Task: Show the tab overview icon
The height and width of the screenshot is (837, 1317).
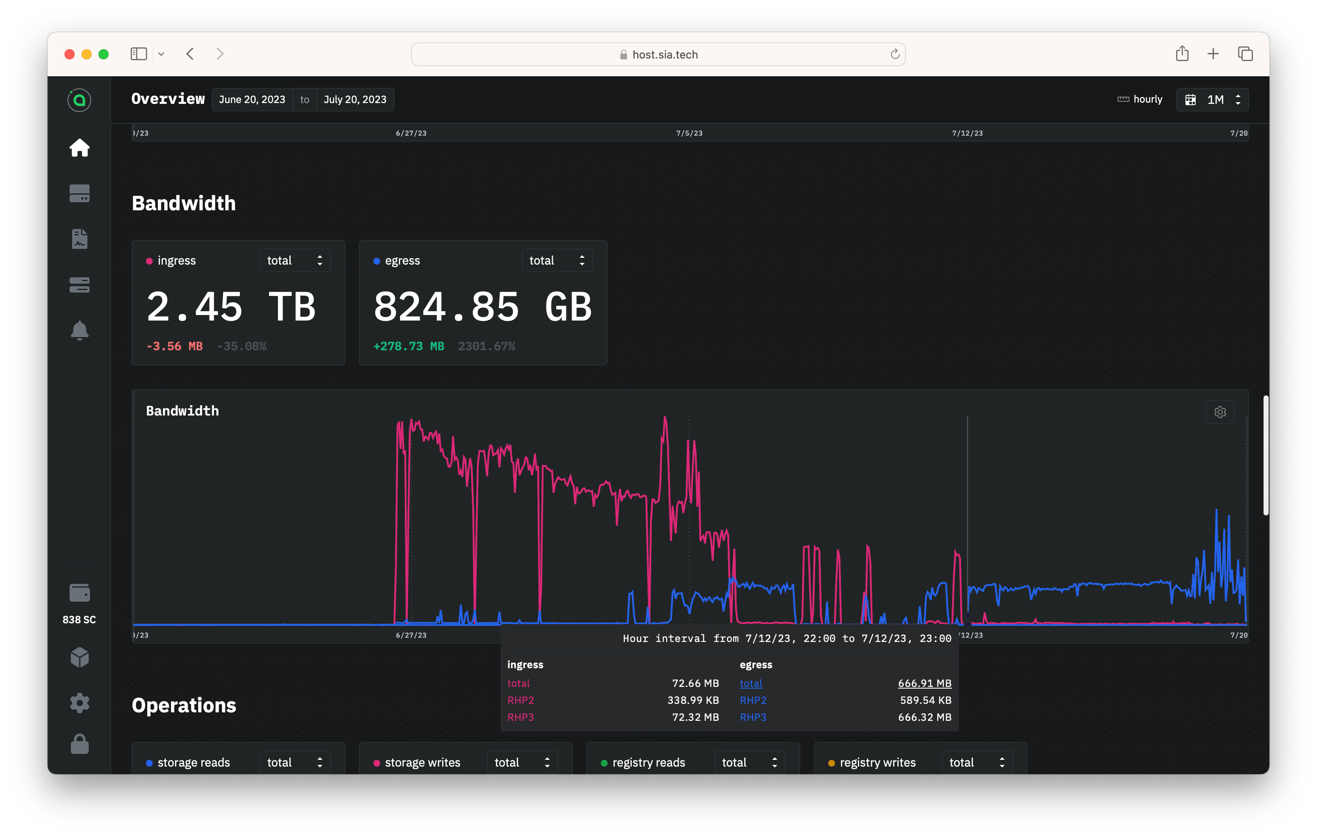Action: click(x=1245, y=53)
